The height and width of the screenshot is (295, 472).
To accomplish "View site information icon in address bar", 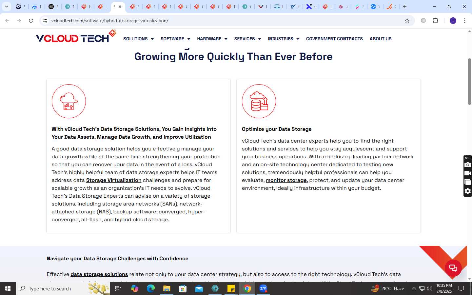I will [x=45, y=21].
